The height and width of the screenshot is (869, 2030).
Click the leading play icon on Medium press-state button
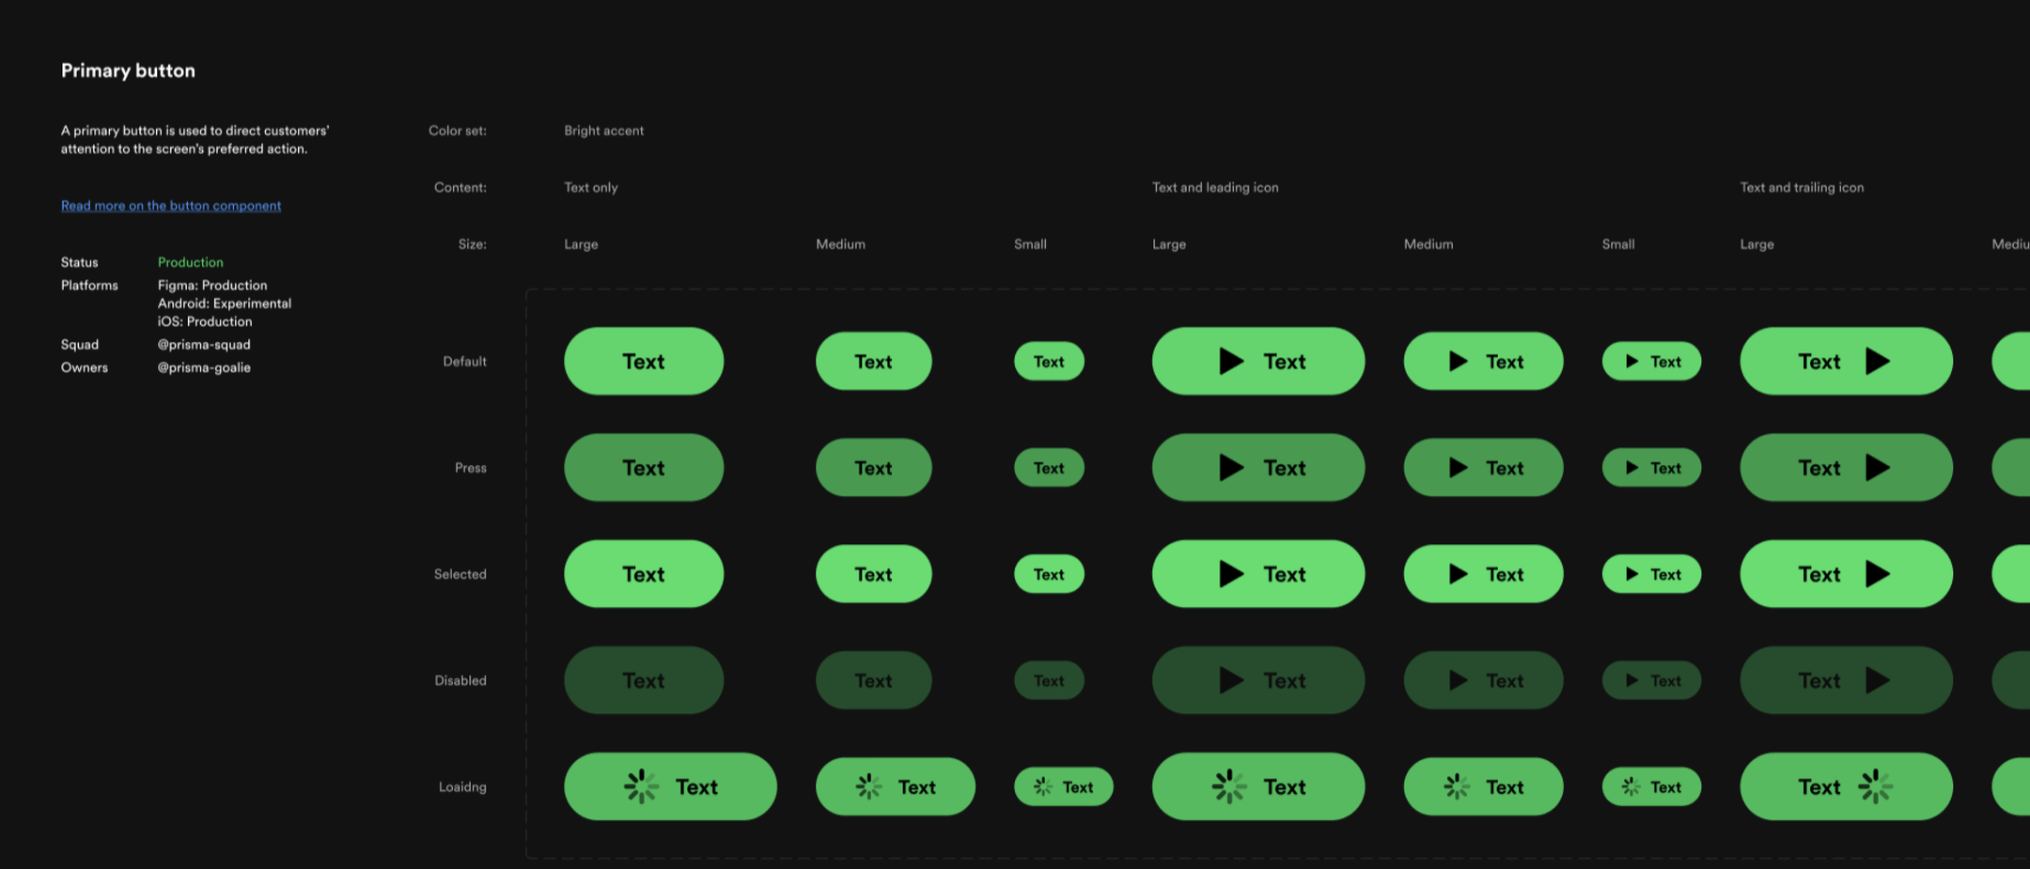(x=1459, y=467)
